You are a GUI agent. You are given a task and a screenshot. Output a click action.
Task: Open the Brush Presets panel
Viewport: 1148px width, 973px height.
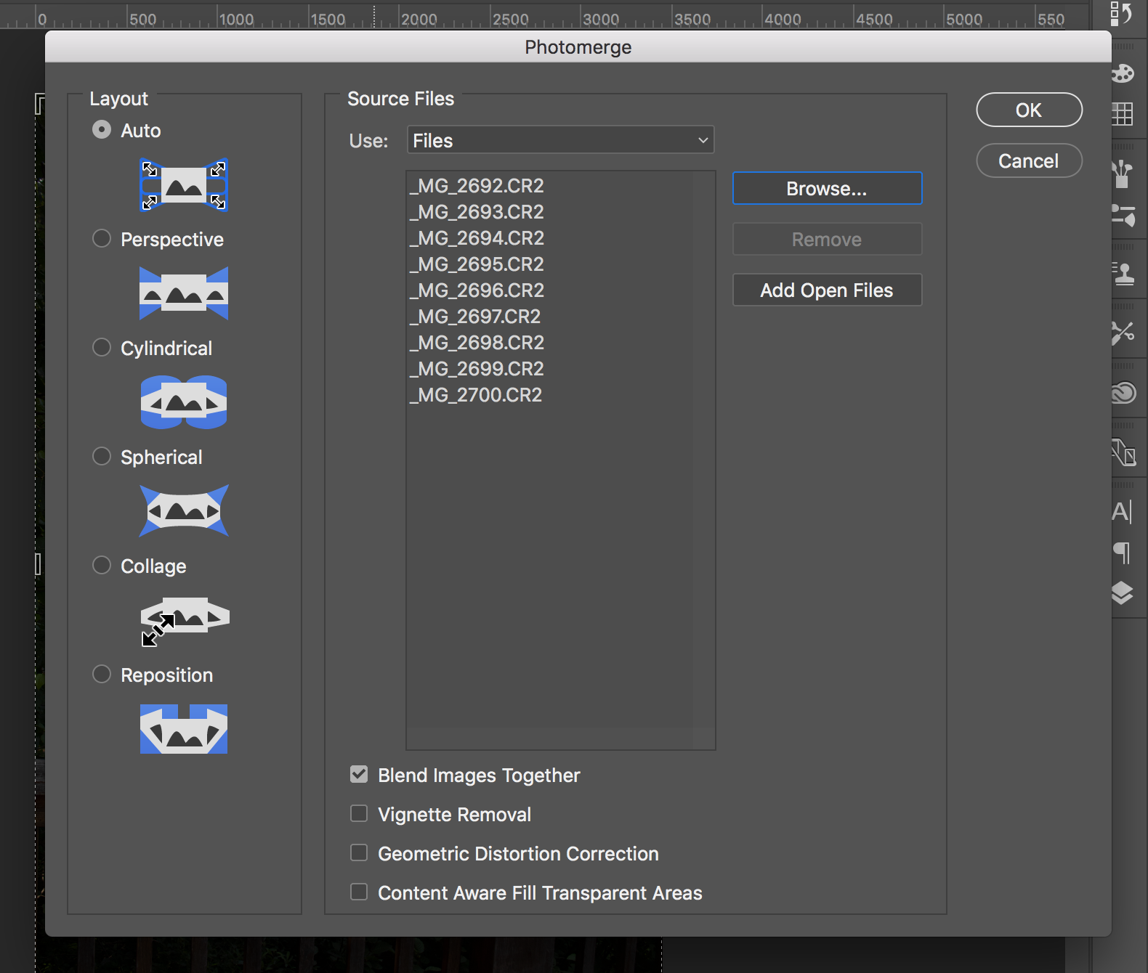coord(1123,174)
